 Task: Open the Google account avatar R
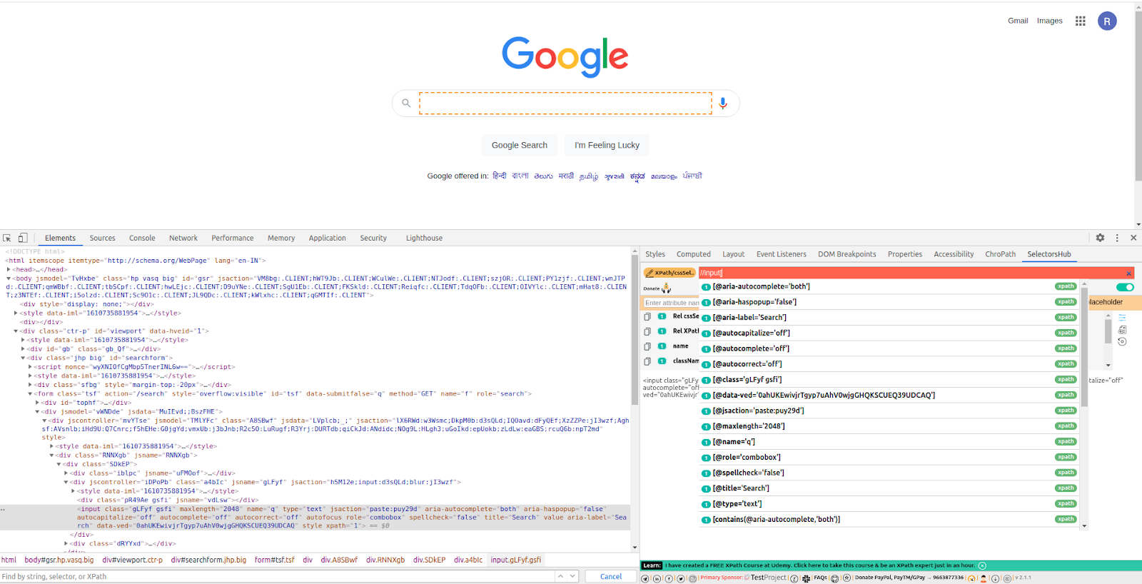coord(1107,21)
